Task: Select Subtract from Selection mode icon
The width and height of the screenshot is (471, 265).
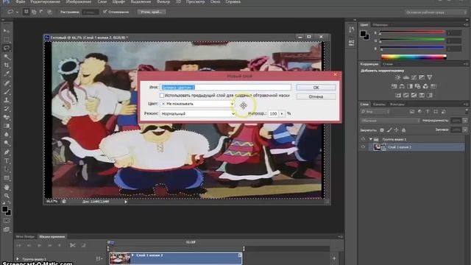Action: [x=41, y=12]
